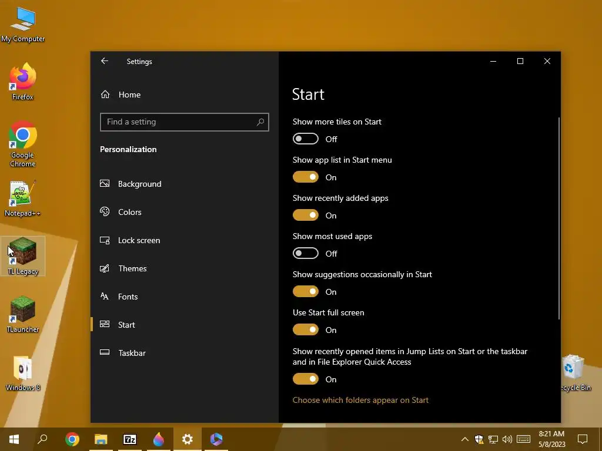Open taskbar Search magnifier
Viewport: 602px width, 451px height.
[42, 439]
